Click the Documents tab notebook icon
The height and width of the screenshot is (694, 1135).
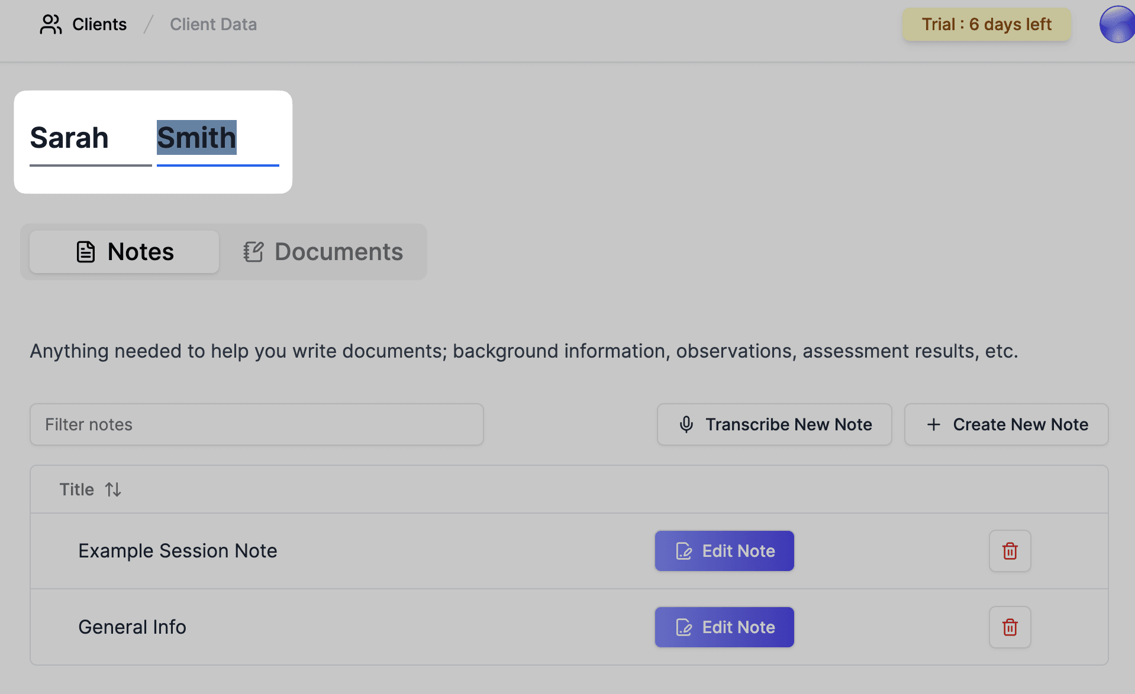253,252
